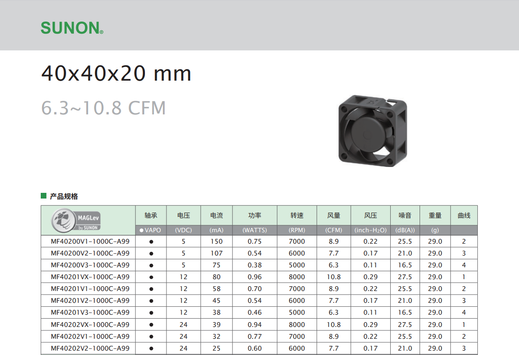The image size is (519, 355).
Task: Click the "噪音" column header
Action: (405, 216)
